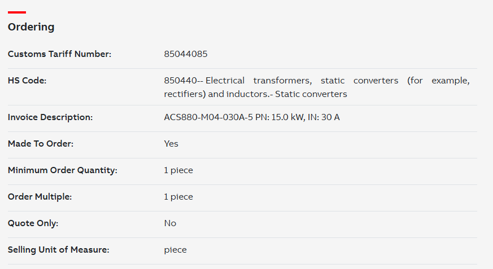Click the Ordering section heading

[31, 27]
